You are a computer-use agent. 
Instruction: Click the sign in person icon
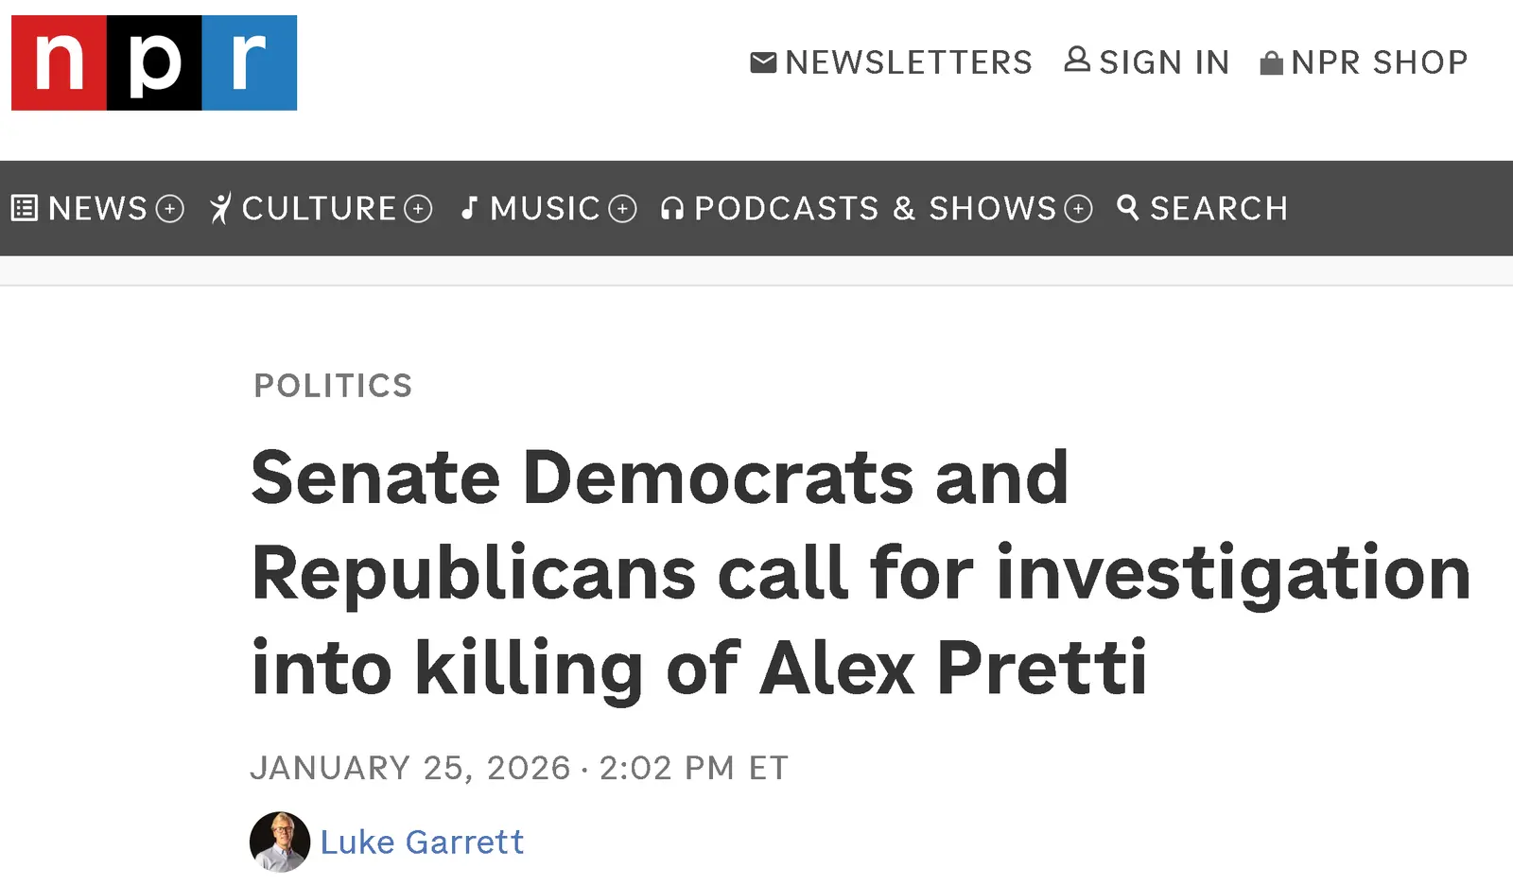tap(1077, 60)
